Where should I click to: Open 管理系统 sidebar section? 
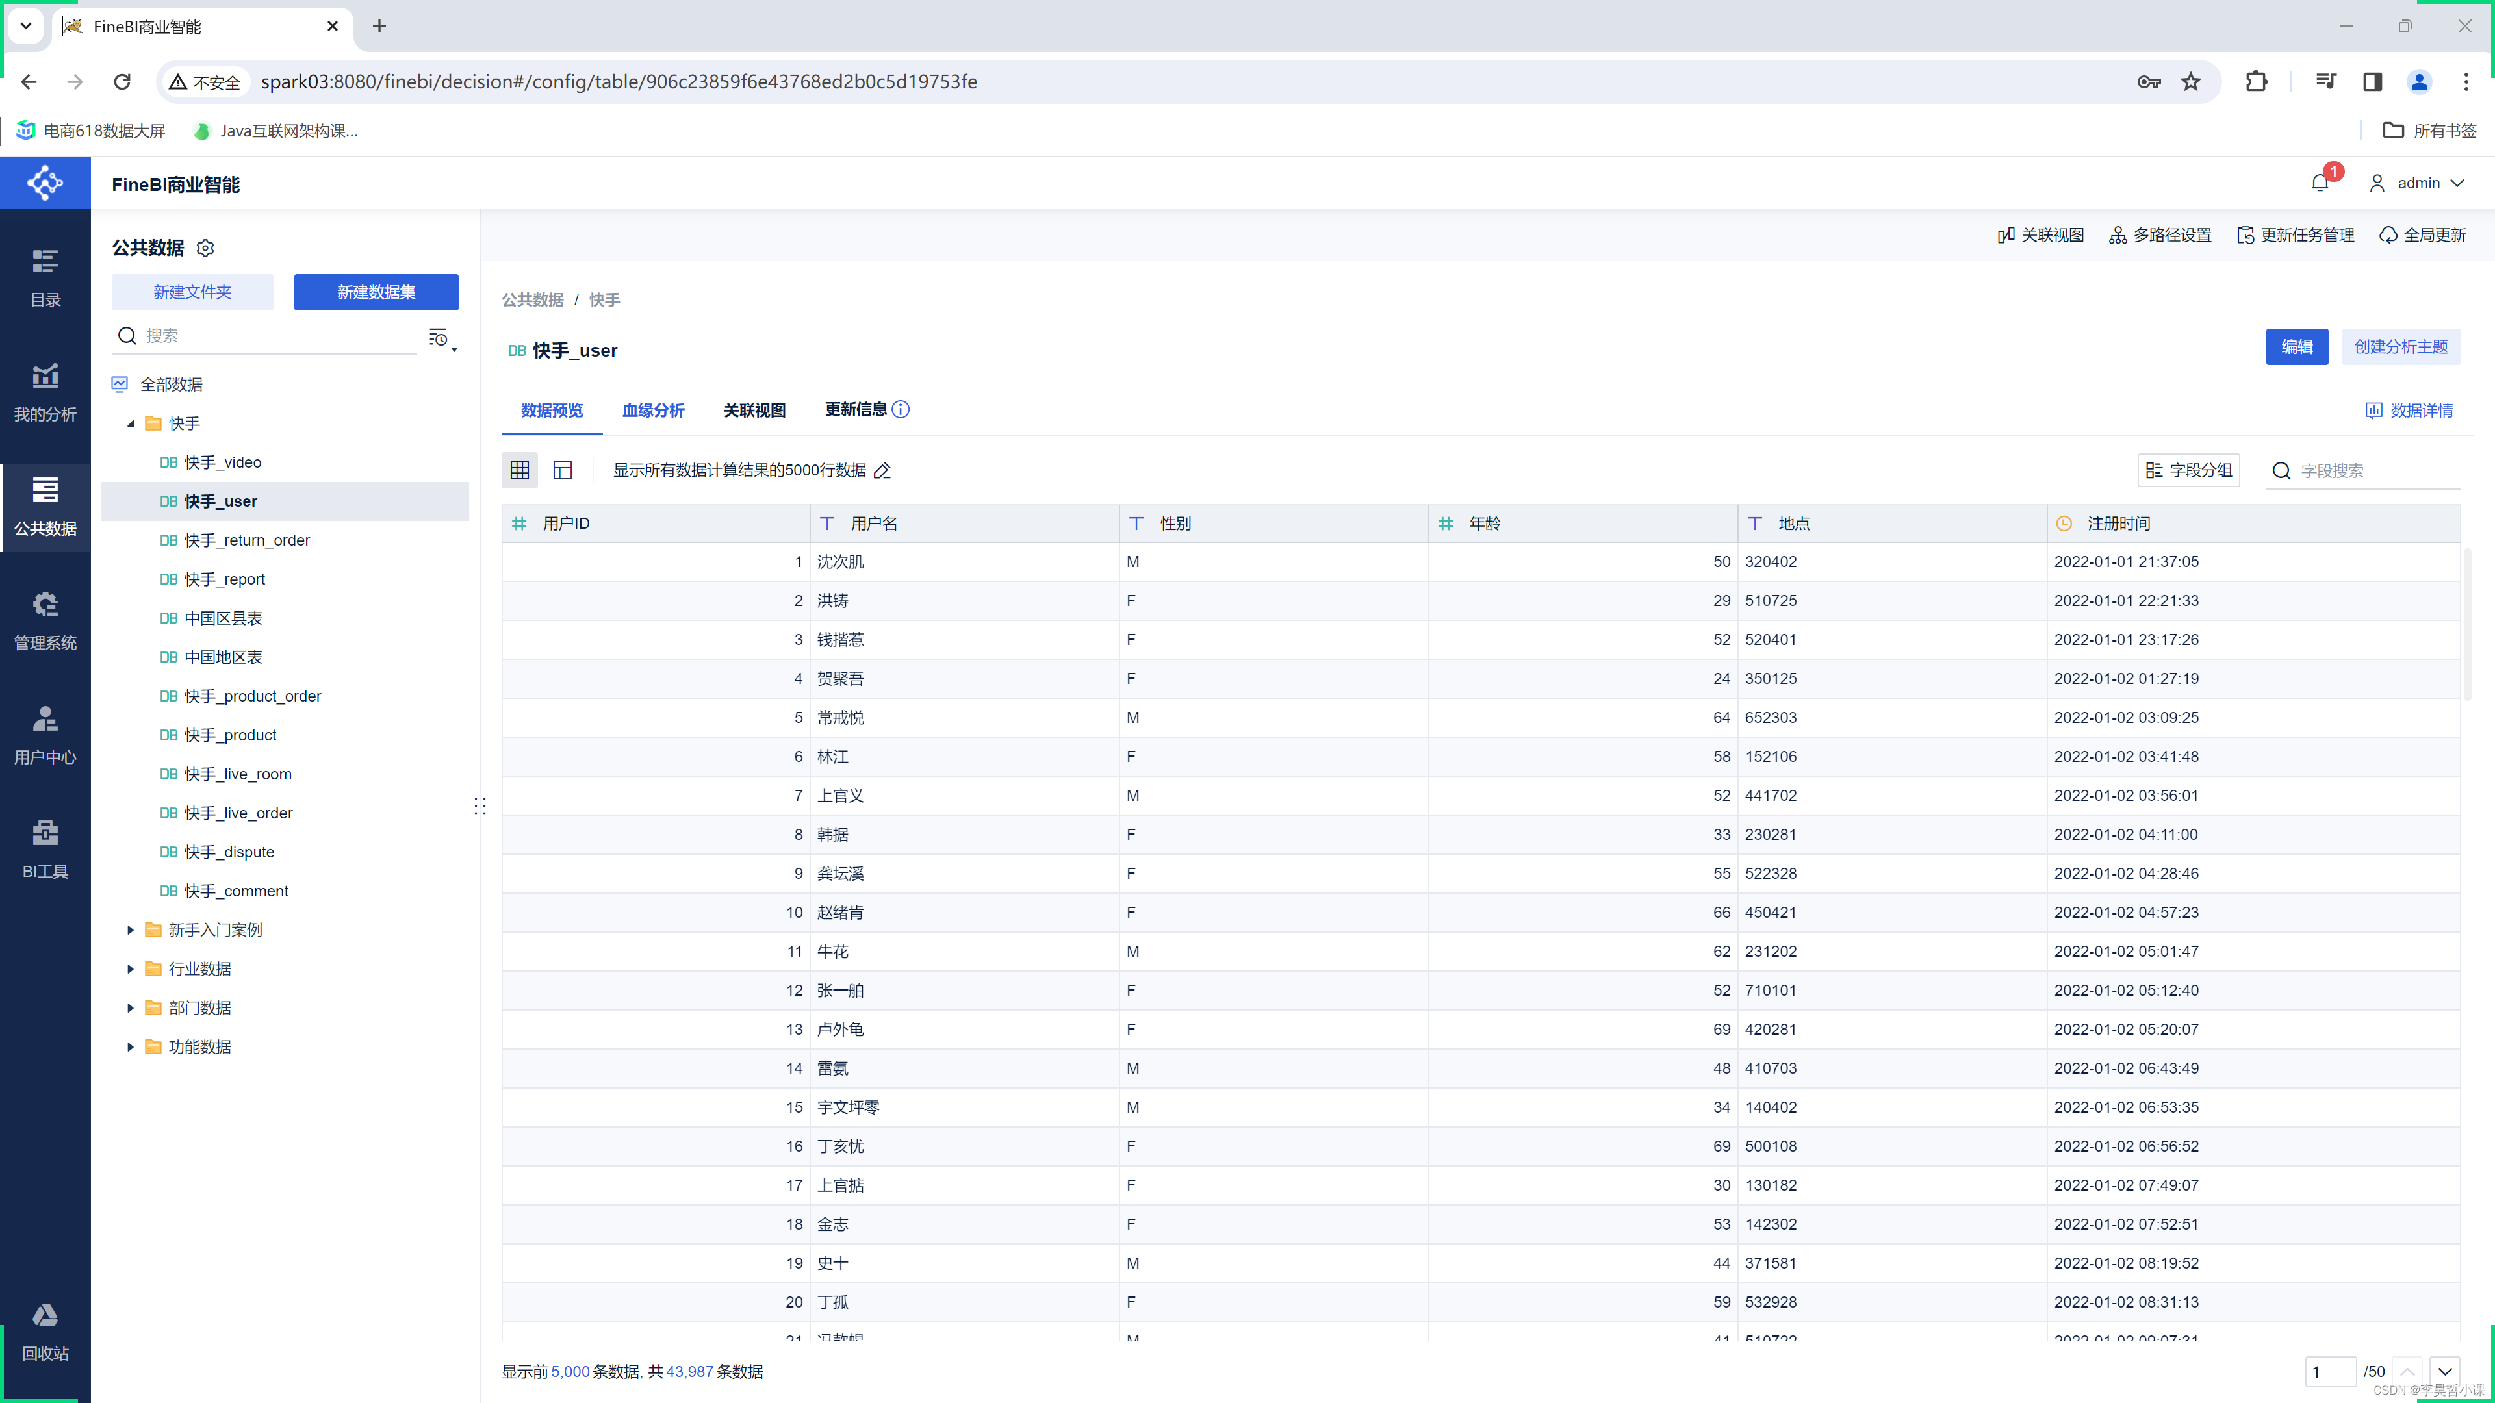45,622
